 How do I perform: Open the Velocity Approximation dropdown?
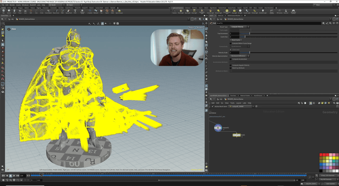point(239,56)
